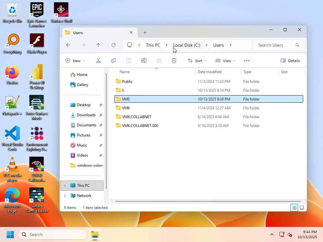Click the Delete trash can icon
The width and height of the screenshot is (323, 242).
pos(174,60)
